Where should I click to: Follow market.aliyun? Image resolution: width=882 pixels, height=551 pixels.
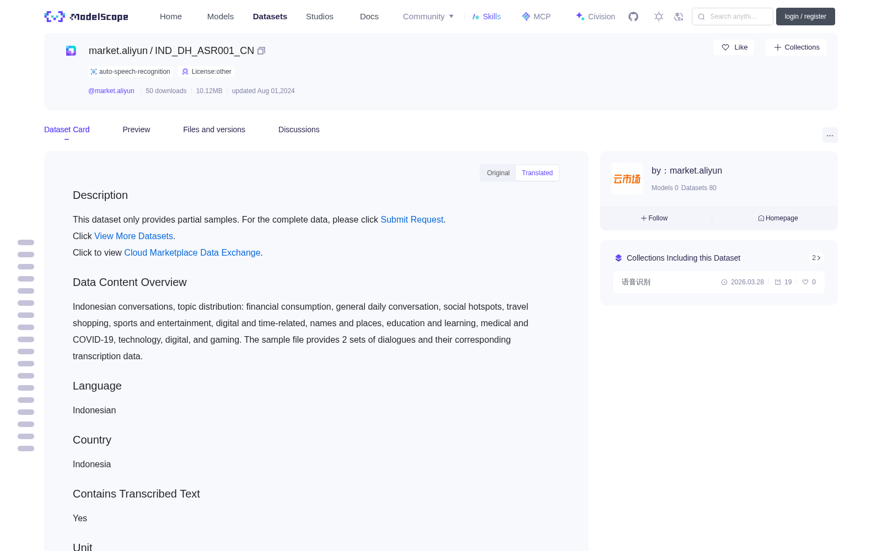[654, 218]
